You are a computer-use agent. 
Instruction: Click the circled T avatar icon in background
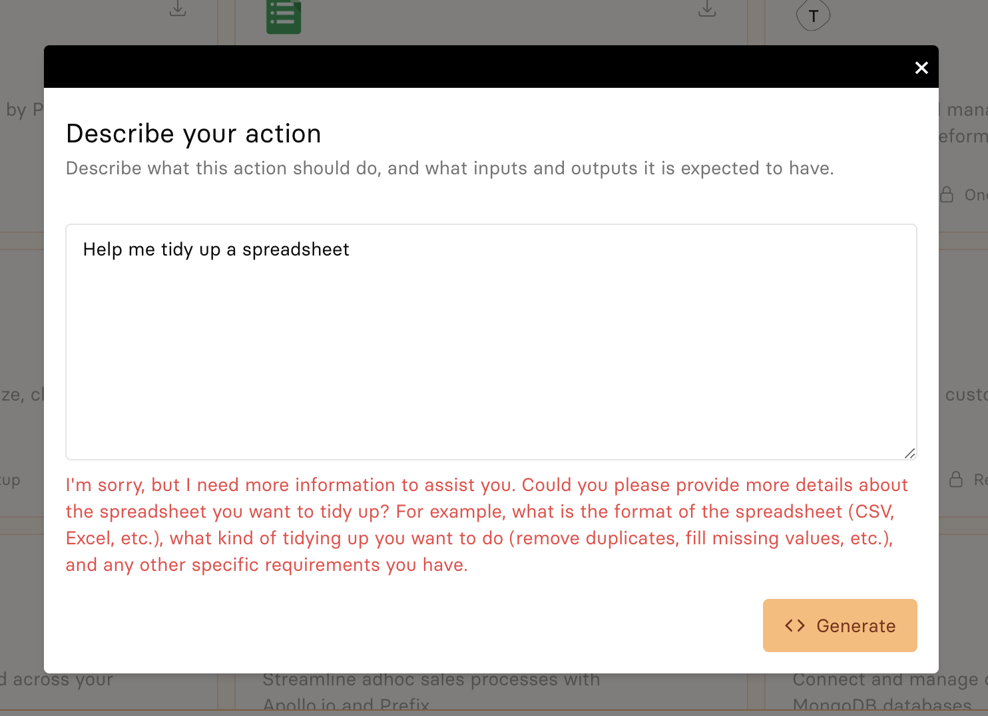coord(813,15)
